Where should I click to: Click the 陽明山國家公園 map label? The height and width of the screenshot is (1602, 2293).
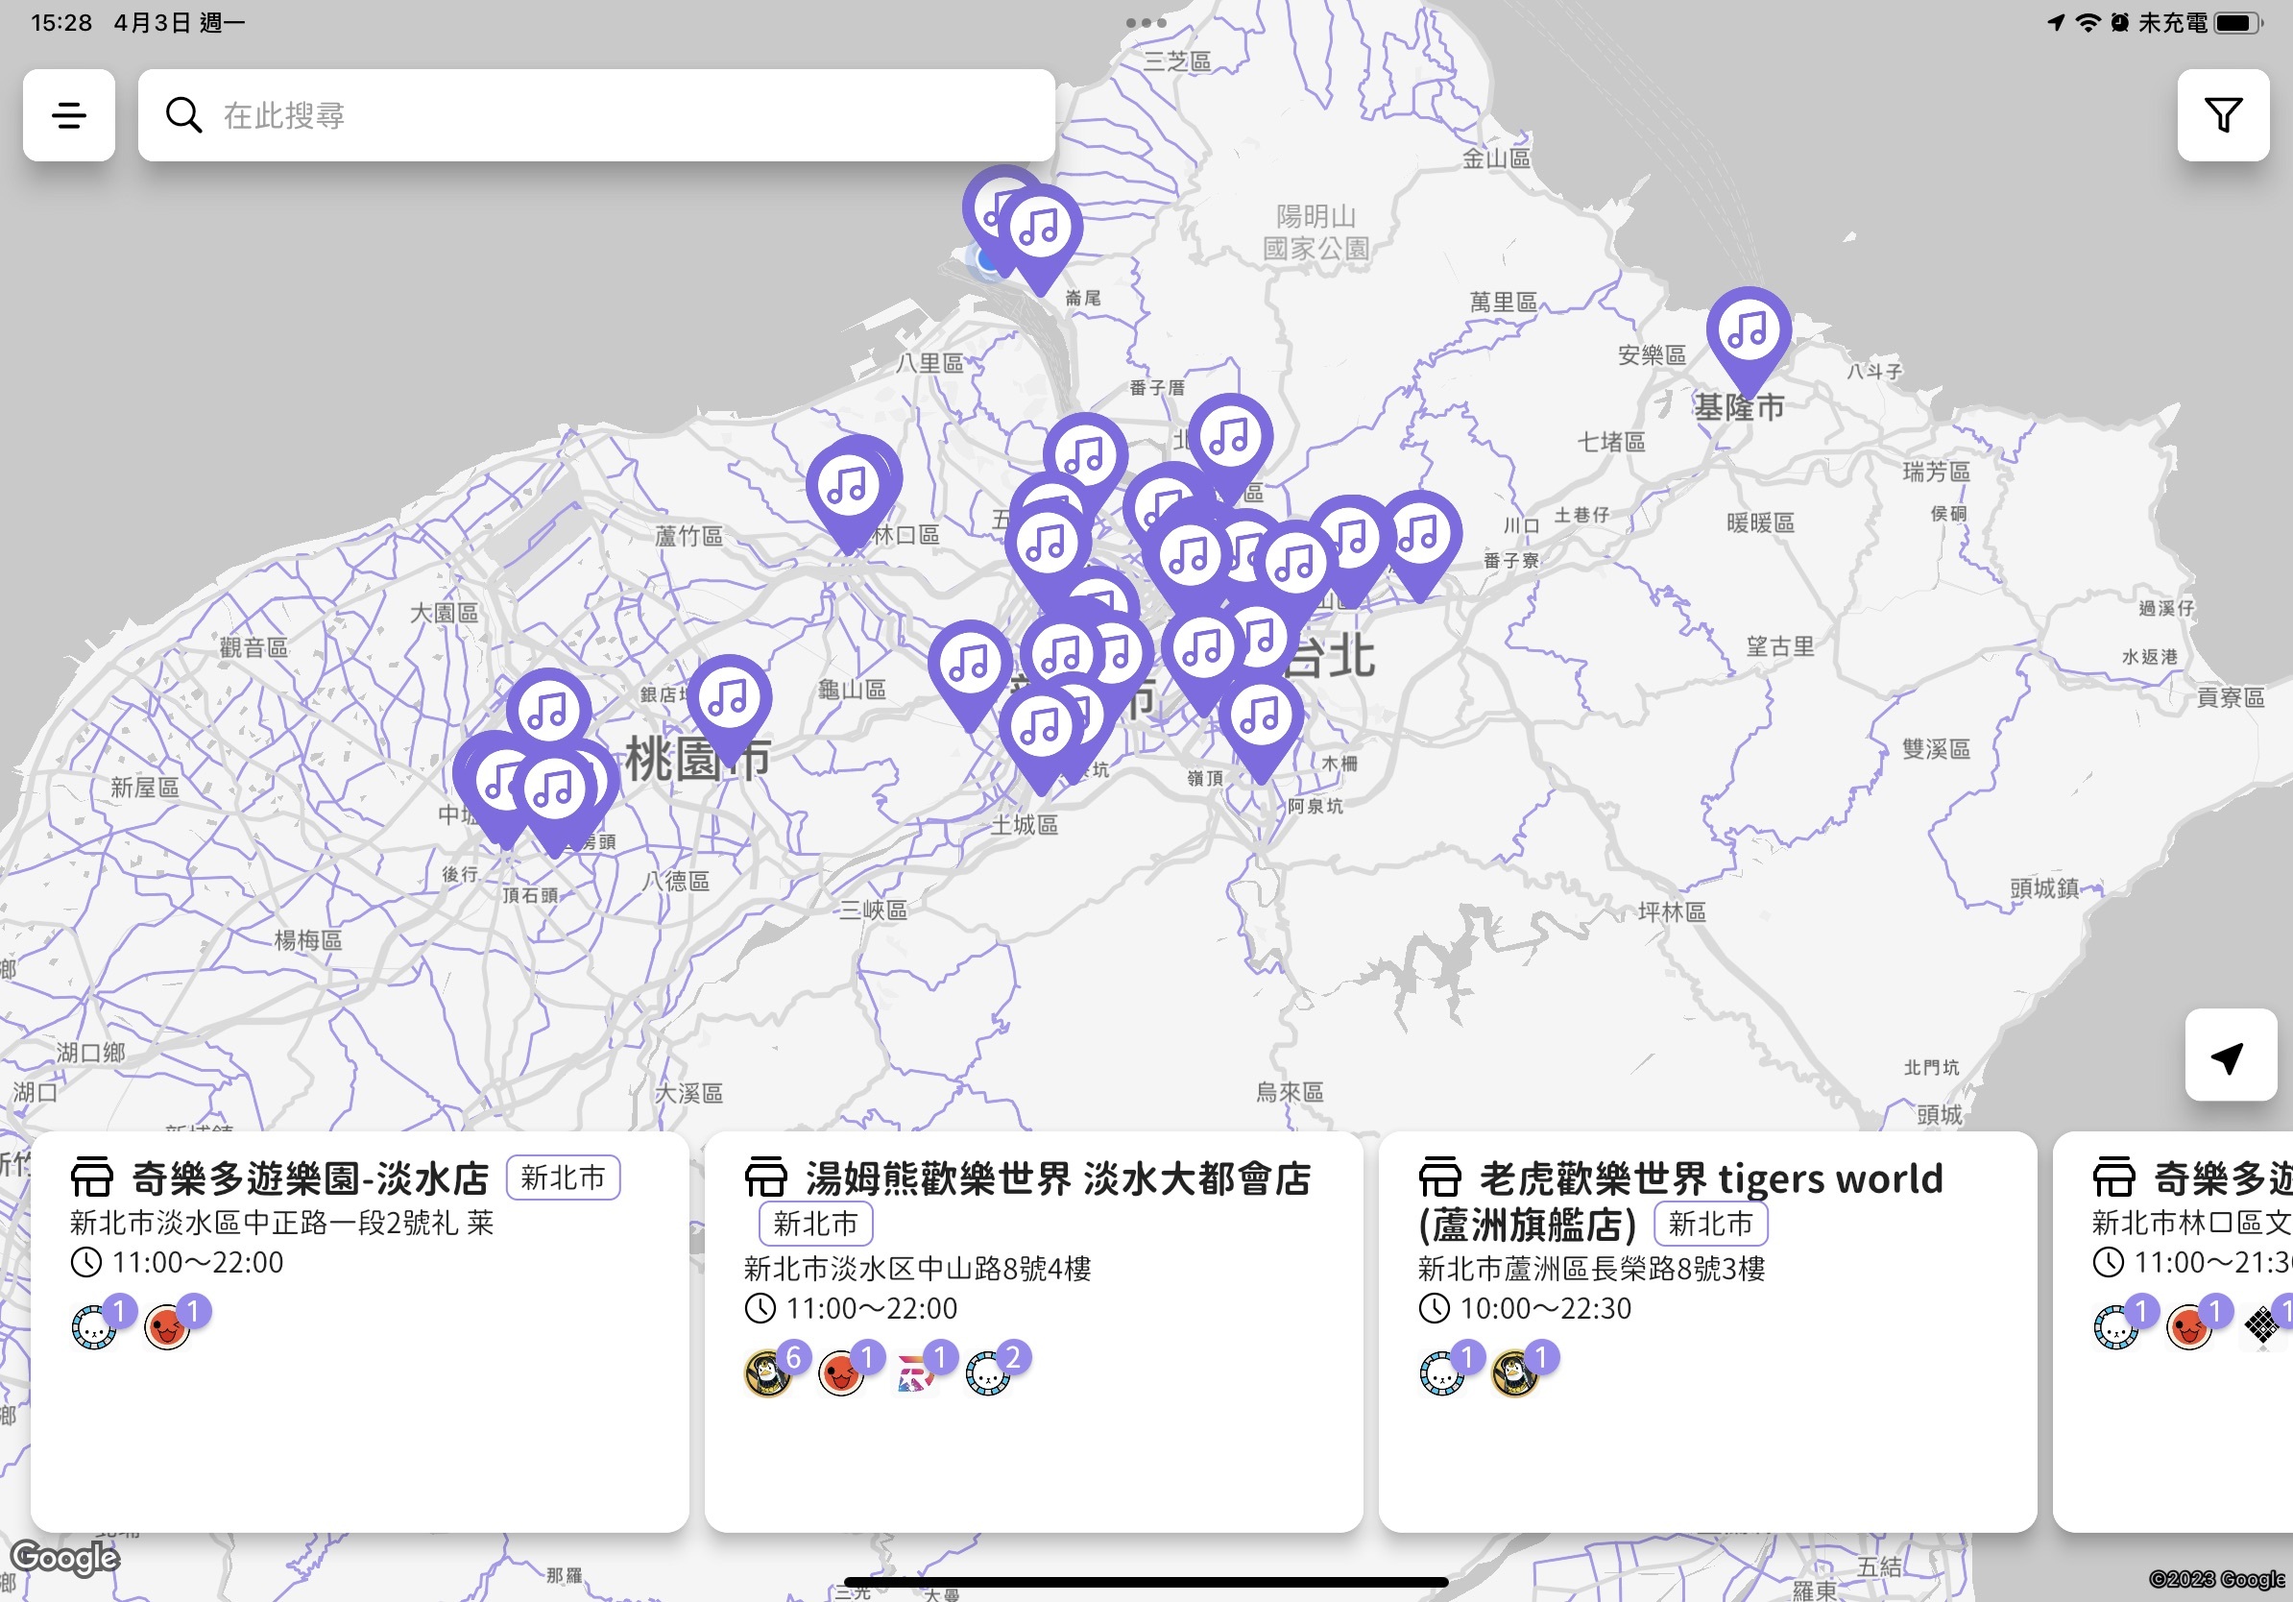1316,231
